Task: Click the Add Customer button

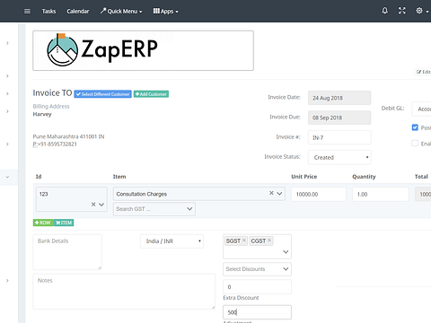Action: 151,94
